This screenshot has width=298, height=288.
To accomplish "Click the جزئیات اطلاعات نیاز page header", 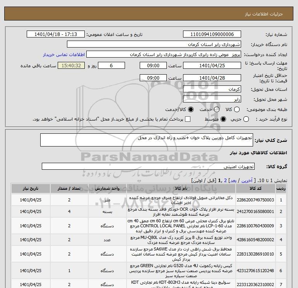I will [x=264, y=14].
